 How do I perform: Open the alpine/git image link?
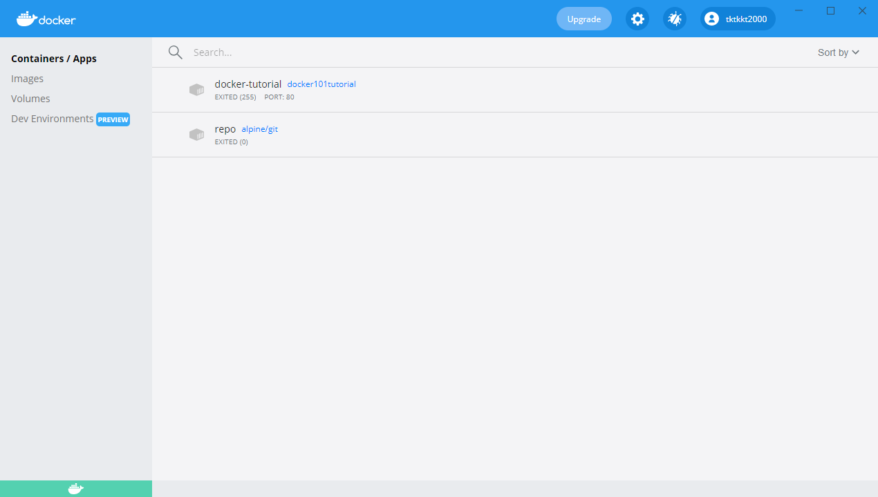click(x=260, y=129)
